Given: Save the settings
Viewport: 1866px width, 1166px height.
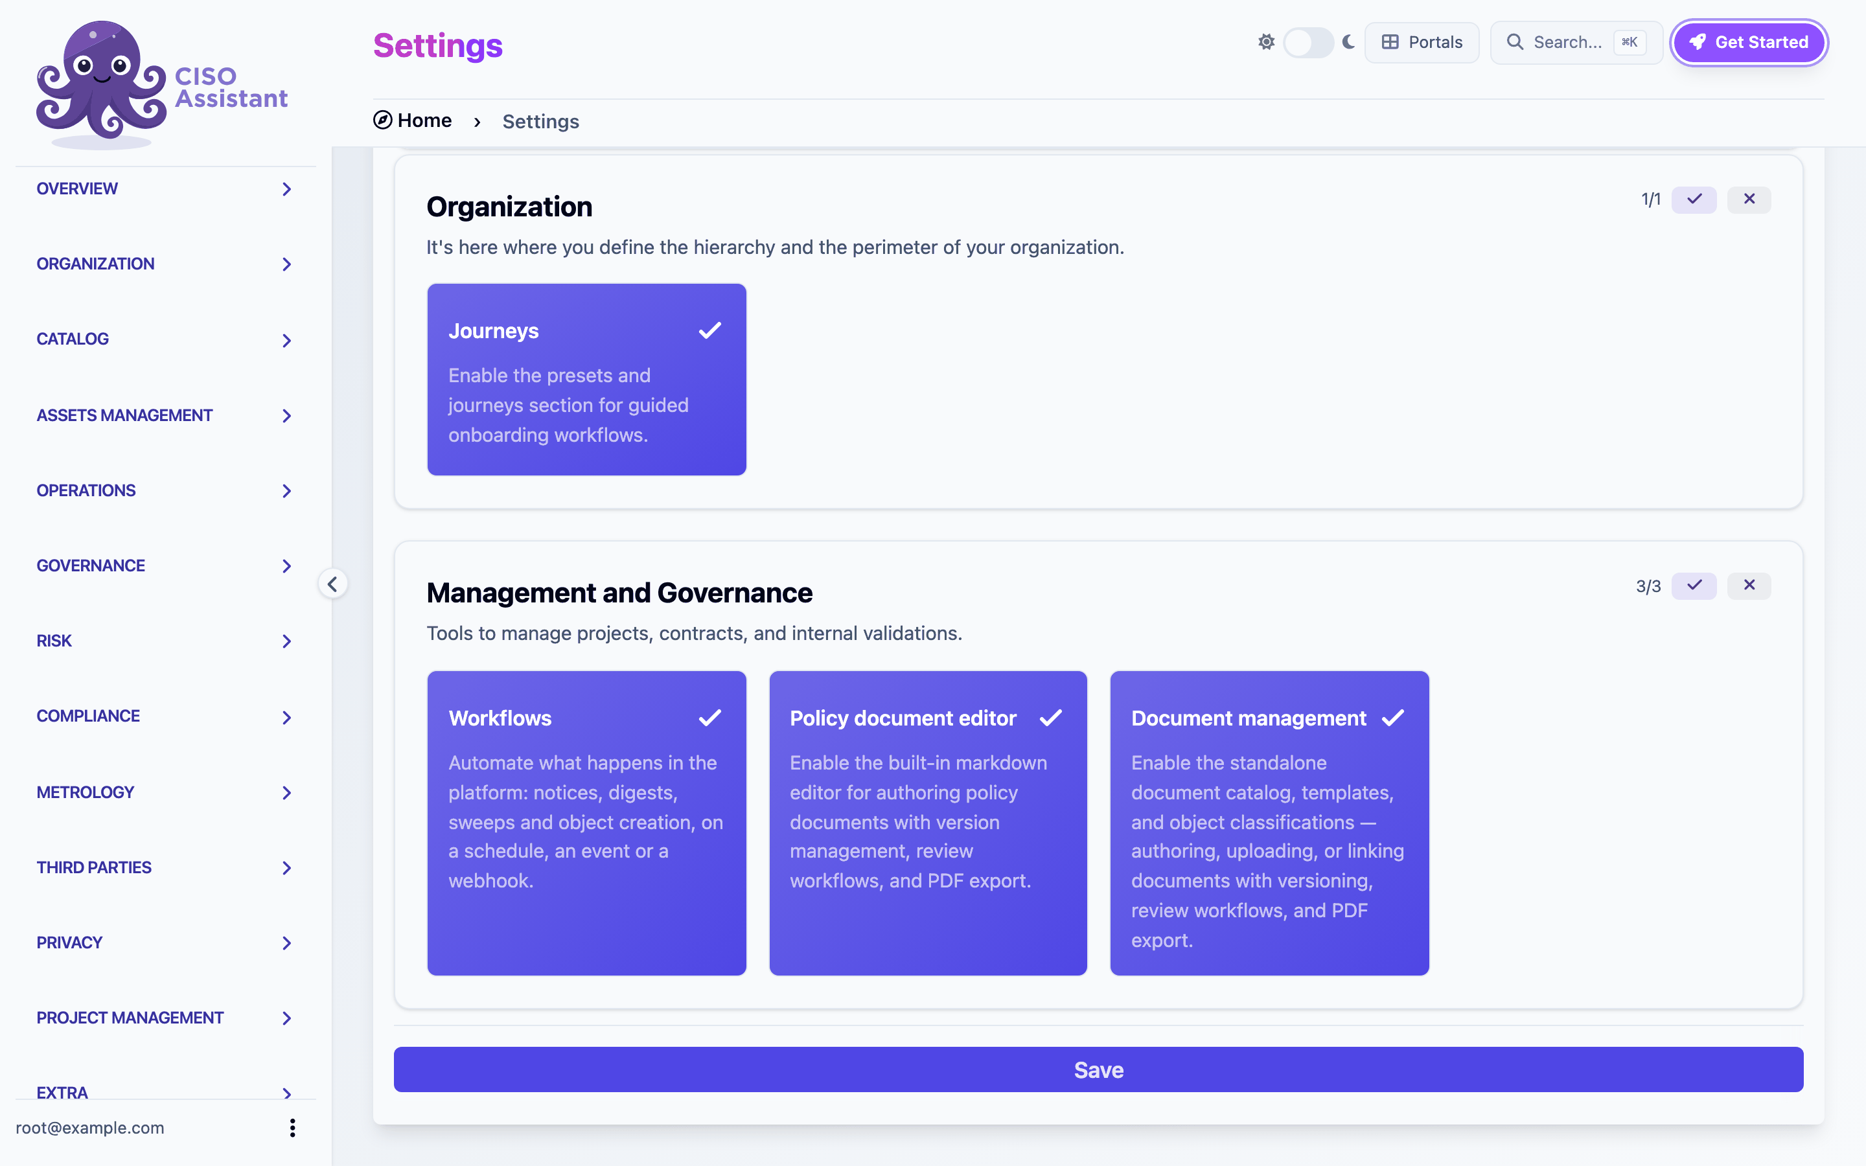Looking at the screenshot, I should 1098,1069.
